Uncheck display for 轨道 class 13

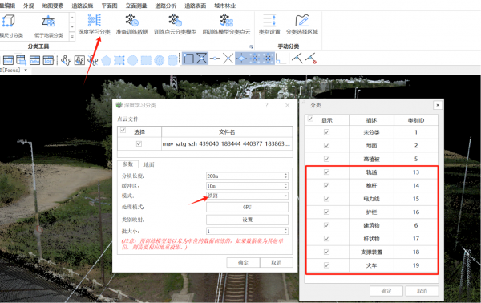(326, 172)
